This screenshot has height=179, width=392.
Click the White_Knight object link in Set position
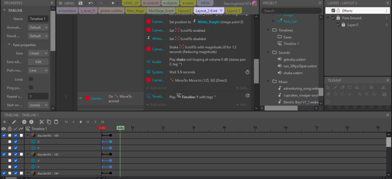tap(208, 22)
